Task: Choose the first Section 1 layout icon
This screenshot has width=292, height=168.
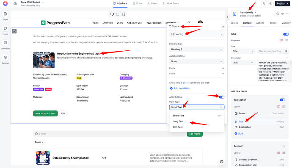Action: (279, 153)
